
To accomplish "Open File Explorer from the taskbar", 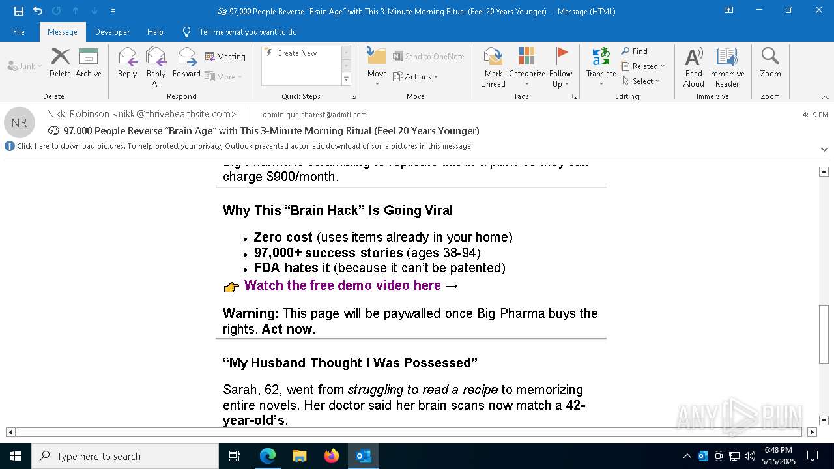I will (300, 456).
